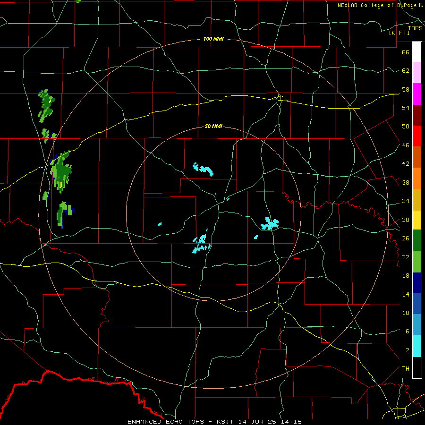Click the 14 JUN 25 date in caption
This screenshot has width=425, height=425.
[x=257, y=422]
